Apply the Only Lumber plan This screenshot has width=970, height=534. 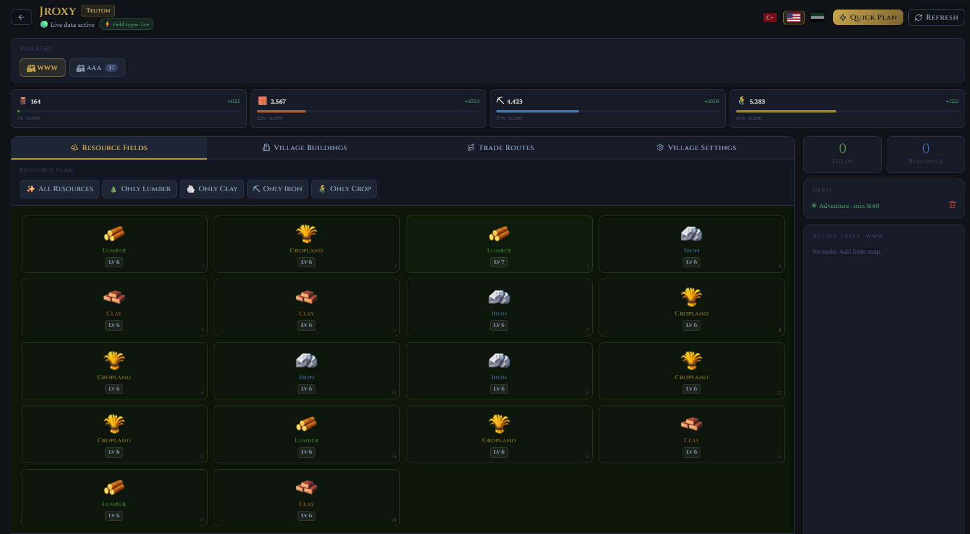click(139, 189)
